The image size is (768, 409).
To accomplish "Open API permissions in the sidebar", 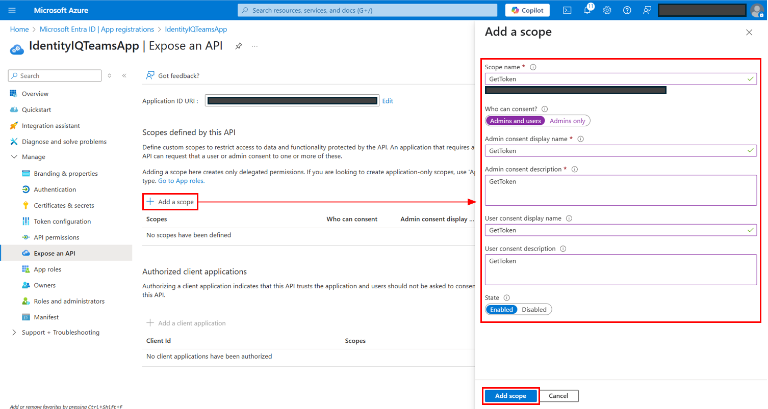I will pyautogui.click(x=56, y=237).
